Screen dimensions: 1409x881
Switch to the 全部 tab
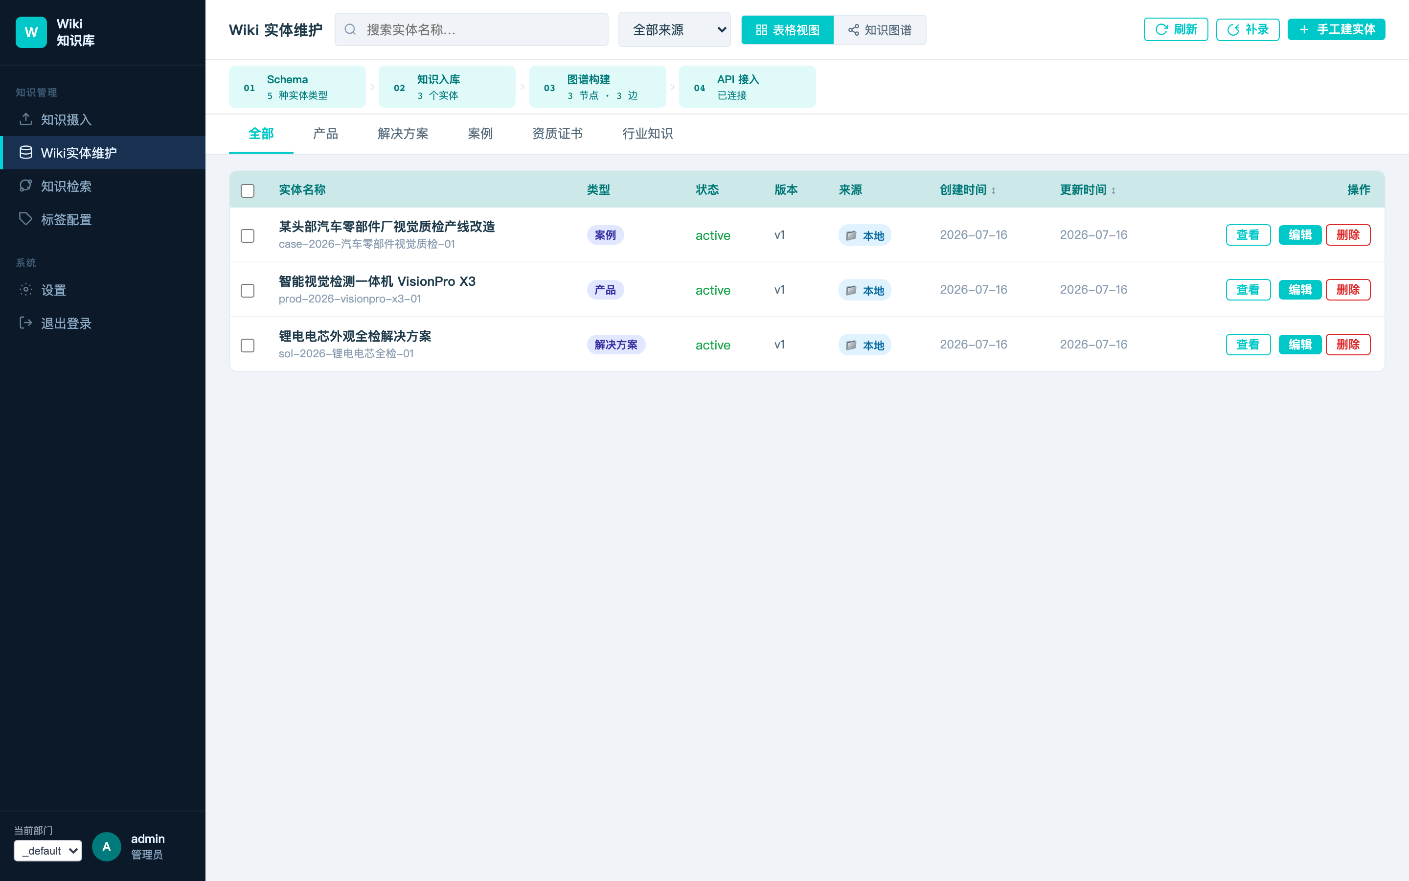pyautogui.click(x=261, y=134)
